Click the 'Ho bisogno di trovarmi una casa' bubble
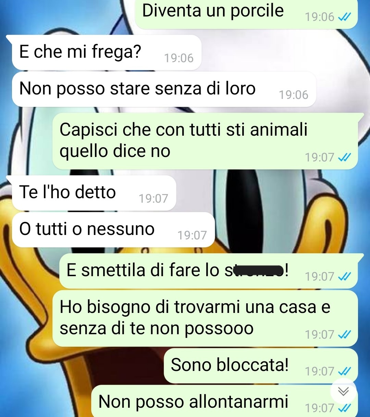The width and height of the screenshot is (370, 417). (205, 318)
